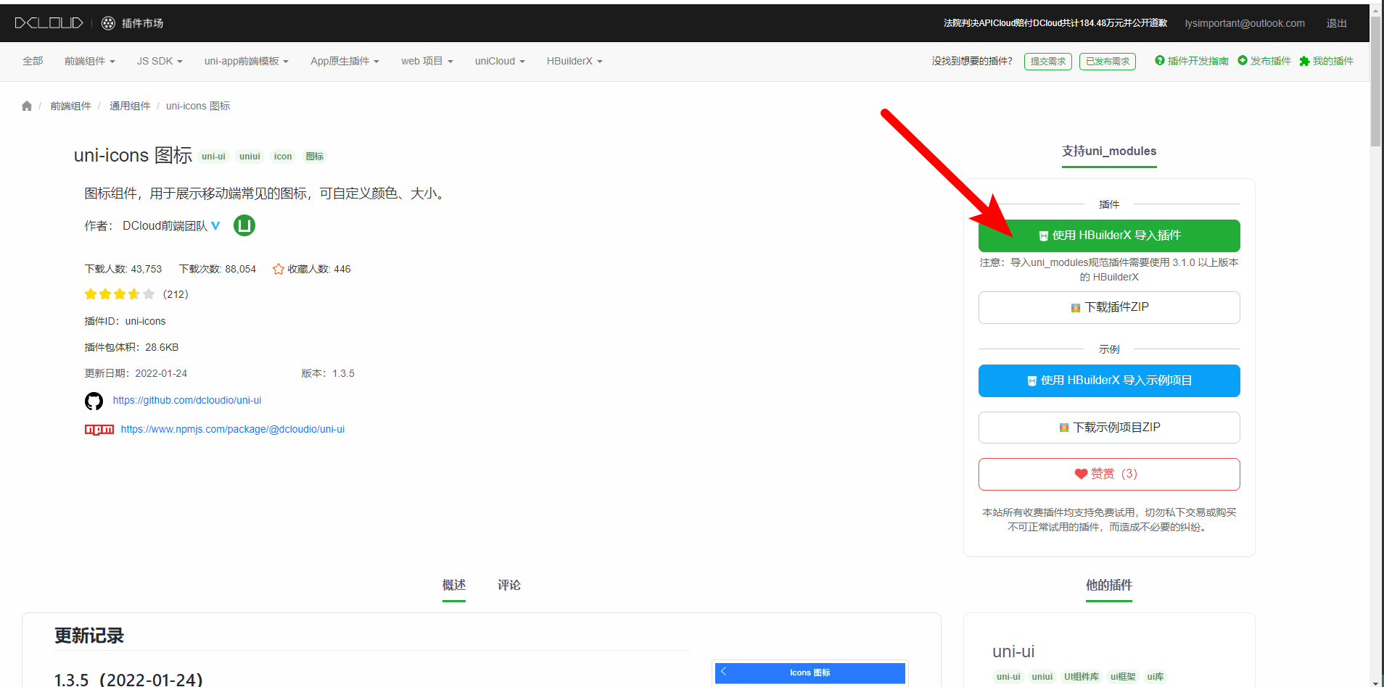This screenshot has height=687, width=1384.
Task: Click the scrollbar down arrow
Action: click(1375, 682)
